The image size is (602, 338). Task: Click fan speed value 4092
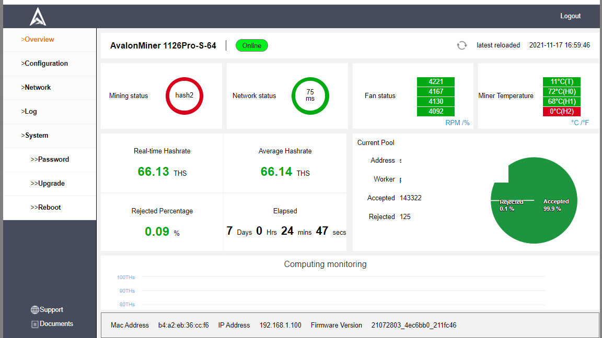coord(436,112)
